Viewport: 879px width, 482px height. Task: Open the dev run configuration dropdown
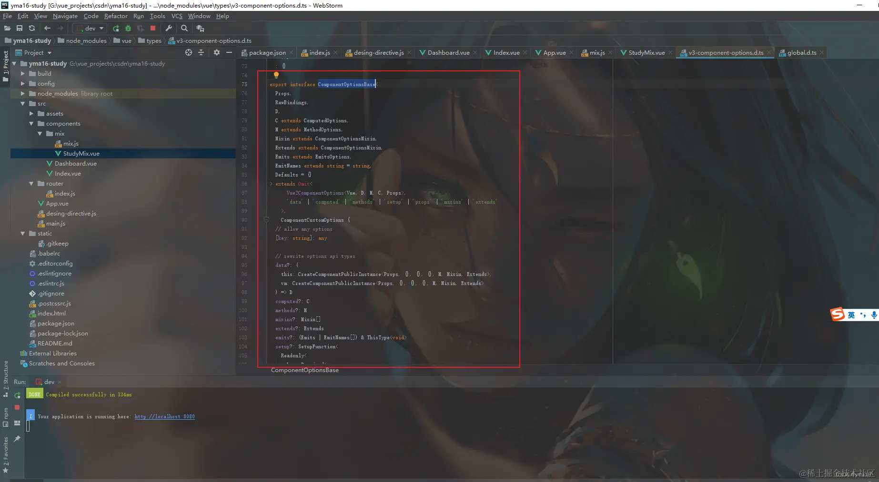(x=90, y=28)
